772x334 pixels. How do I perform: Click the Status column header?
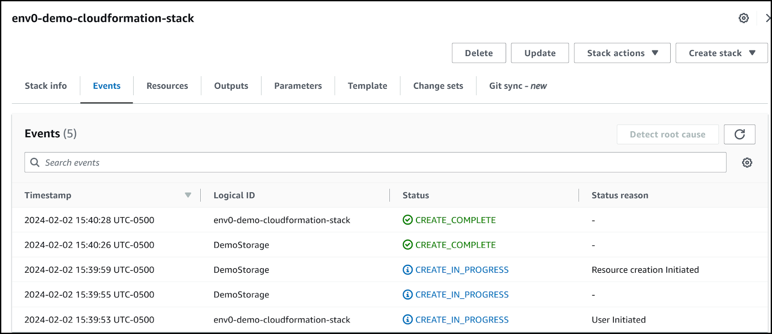[416, 195]
